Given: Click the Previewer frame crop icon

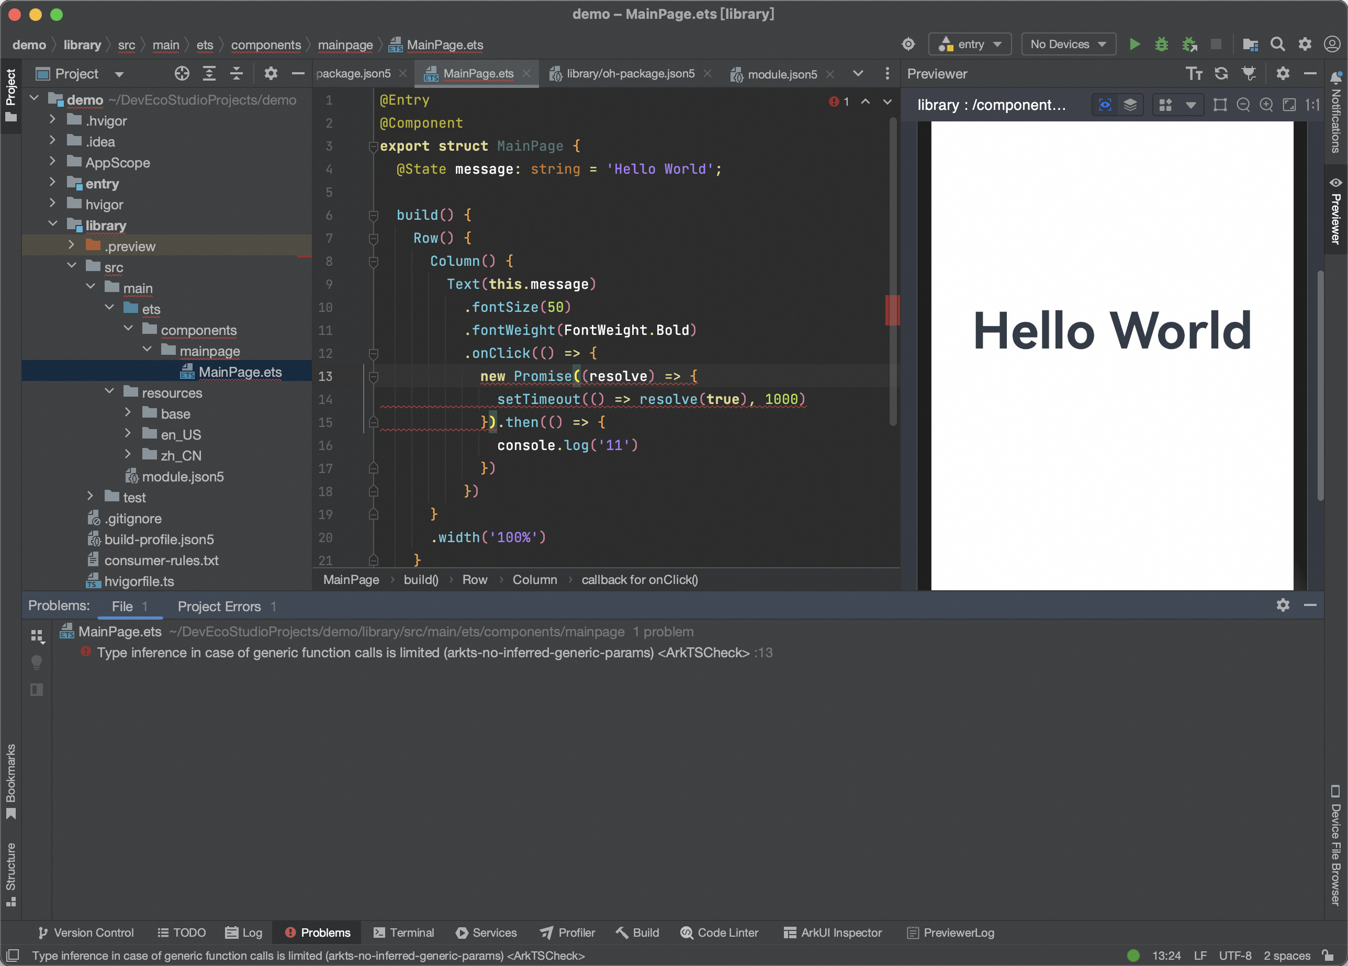Looking at the screenshot, I should 1220,105.
